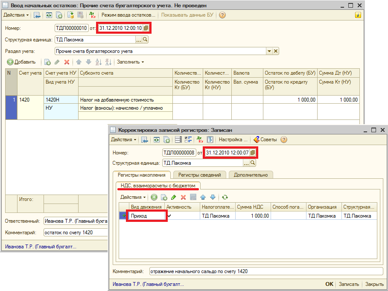
Task: Click the green refresh icon in the register table toolbar
Action: point(225,197)
